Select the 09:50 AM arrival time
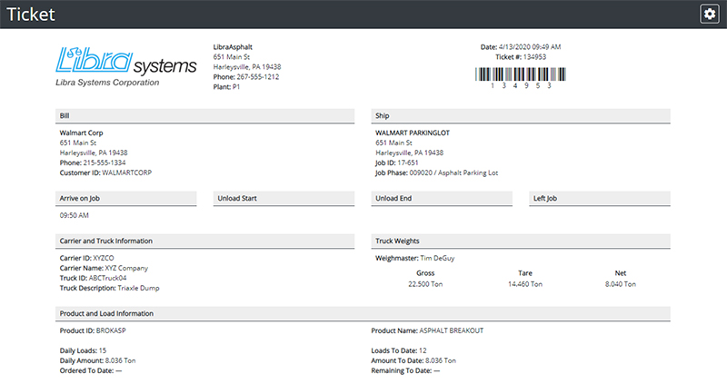727x384 pixels. coord(75,215)
